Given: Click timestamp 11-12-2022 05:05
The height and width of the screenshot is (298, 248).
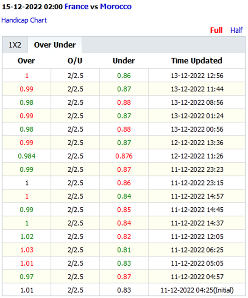Looking at the screenshot, I should tap(197, 263).
